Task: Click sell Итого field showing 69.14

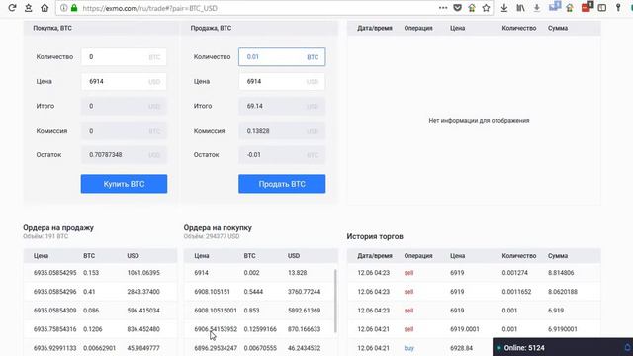Action: coord(282,106)
